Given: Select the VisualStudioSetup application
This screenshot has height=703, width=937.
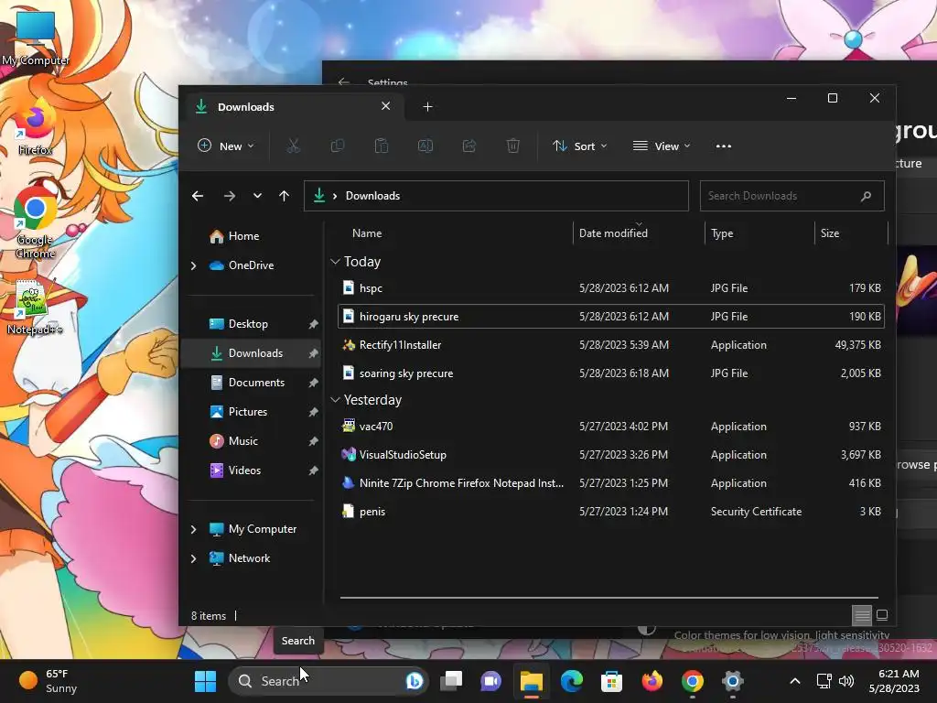Looking at the screenshot, I should point(610,455).
